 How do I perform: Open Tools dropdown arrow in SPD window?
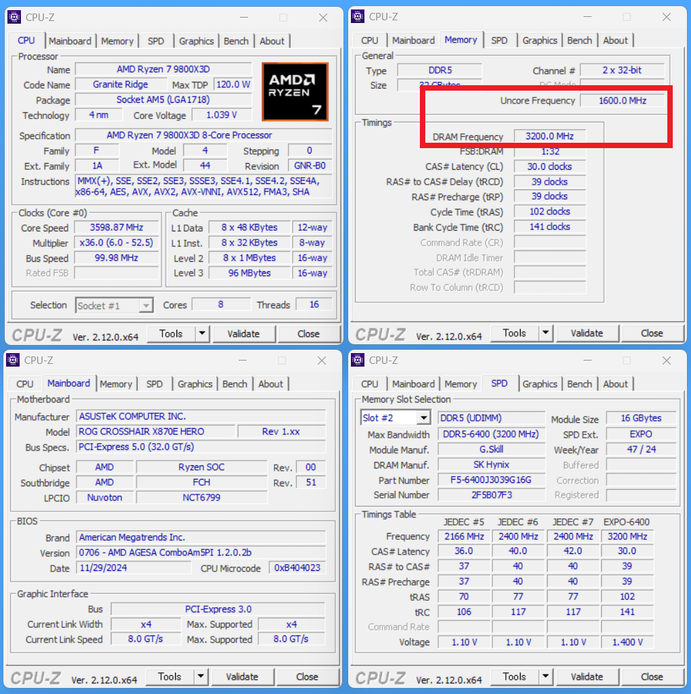[546, 676]
